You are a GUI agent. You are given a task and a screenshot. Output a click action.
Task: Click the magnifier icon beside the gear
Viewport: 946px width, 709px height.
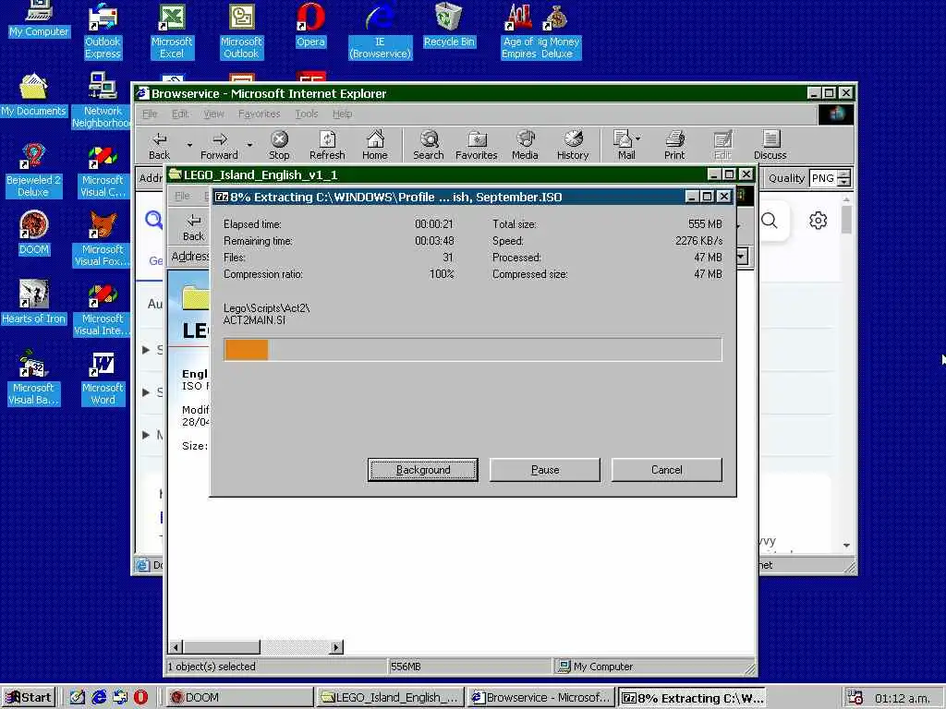[770, 221]
